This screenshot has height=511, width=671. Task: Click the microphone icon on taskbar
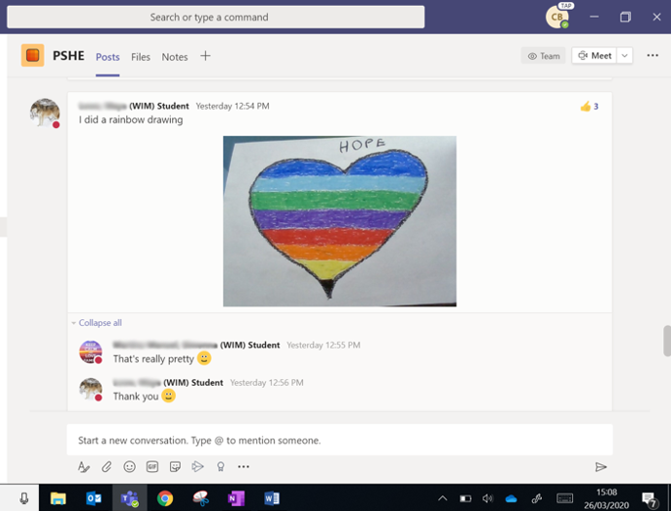[x=24, y=498]
